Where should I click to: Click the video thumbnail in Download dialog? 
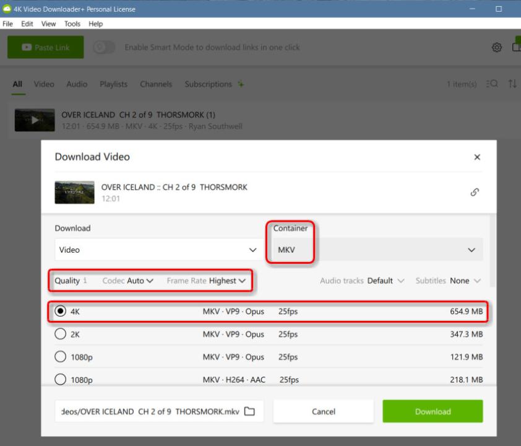pos(74,192)
